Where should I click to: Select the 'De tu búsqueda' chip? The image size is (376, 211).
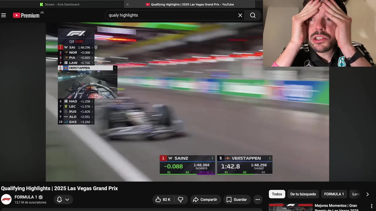pos(303,194)
